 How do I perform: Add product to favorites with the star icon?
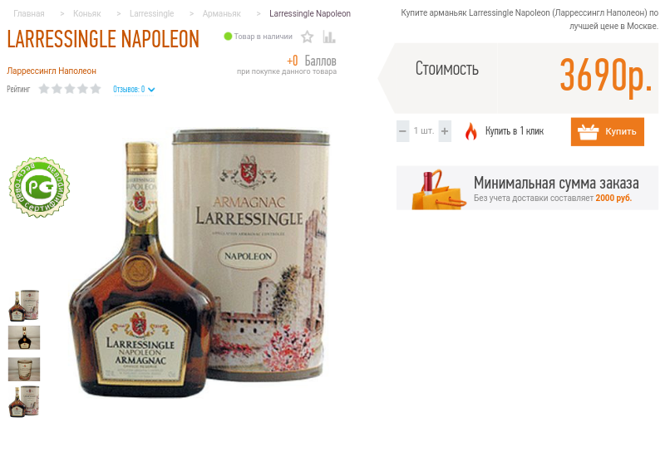(x=307, y=37)
